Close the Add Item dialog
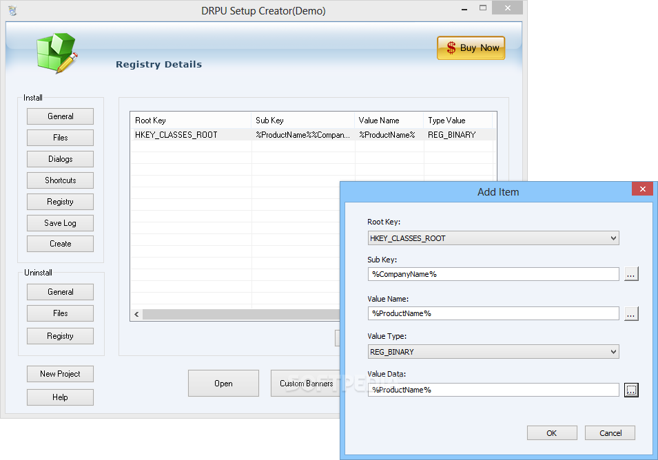The height and width of the screenshot is (460, 658). pyautogui.click(x=642, y=189)
